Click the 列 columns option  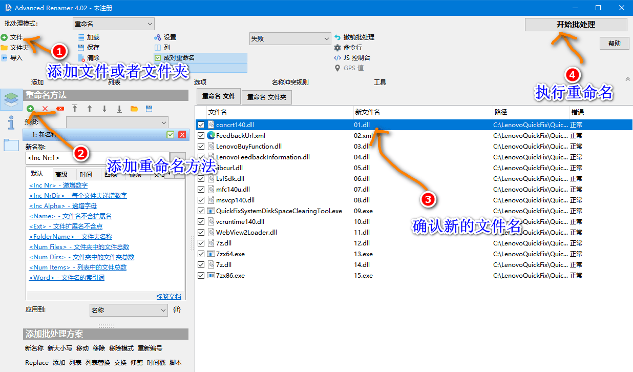click(x=162, y=48)
